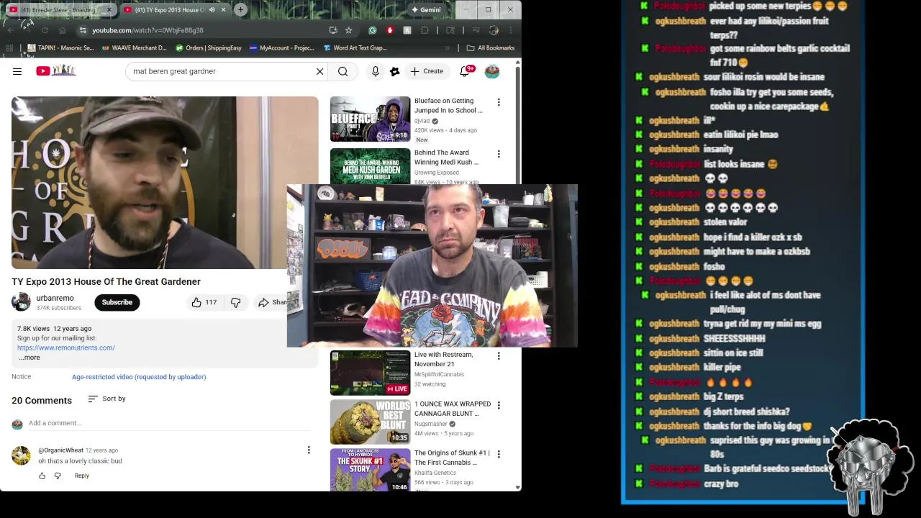Open options for Origins of Skunk video
The image size is (921, 518).
pyautogui.click(x=499, y=454)
